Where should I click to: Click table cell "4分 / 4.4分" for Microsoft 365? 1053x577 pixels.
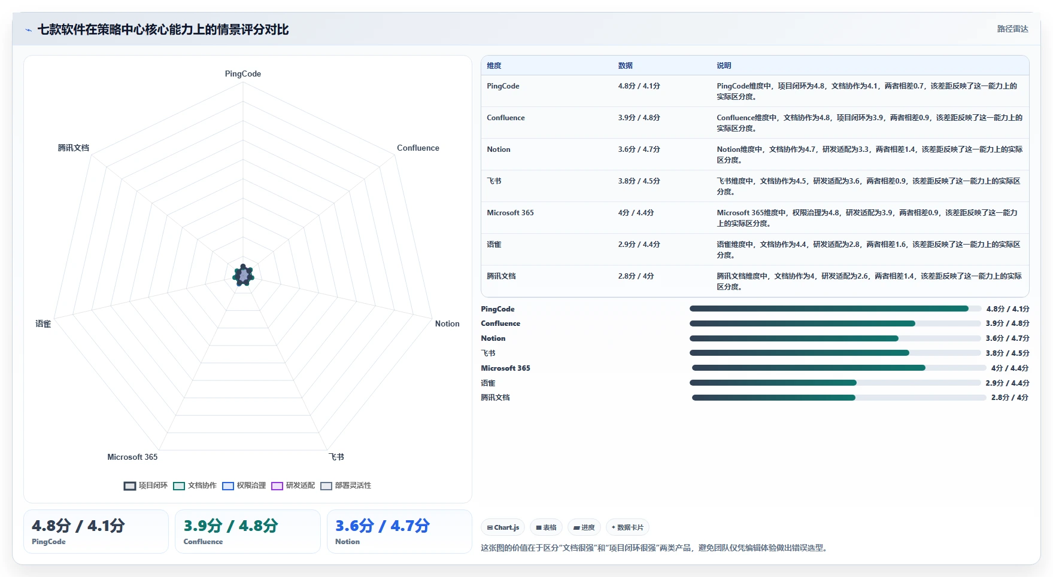[x=636, y=213]
